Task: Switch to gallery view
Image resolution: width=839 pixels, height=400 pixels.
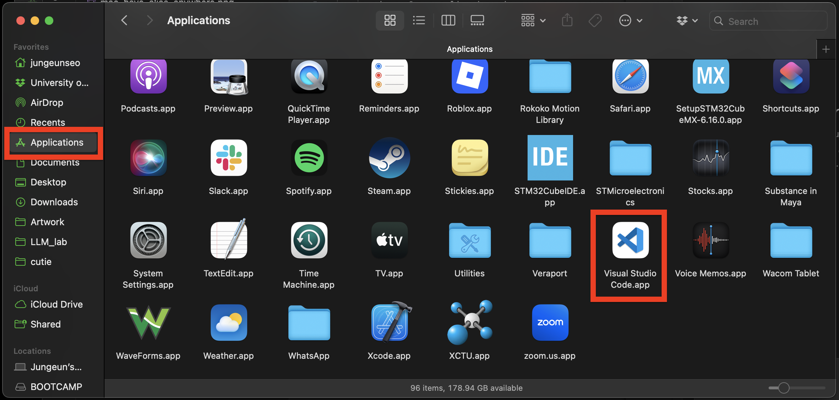Action: pyautogui.click(x=477, y=20)
